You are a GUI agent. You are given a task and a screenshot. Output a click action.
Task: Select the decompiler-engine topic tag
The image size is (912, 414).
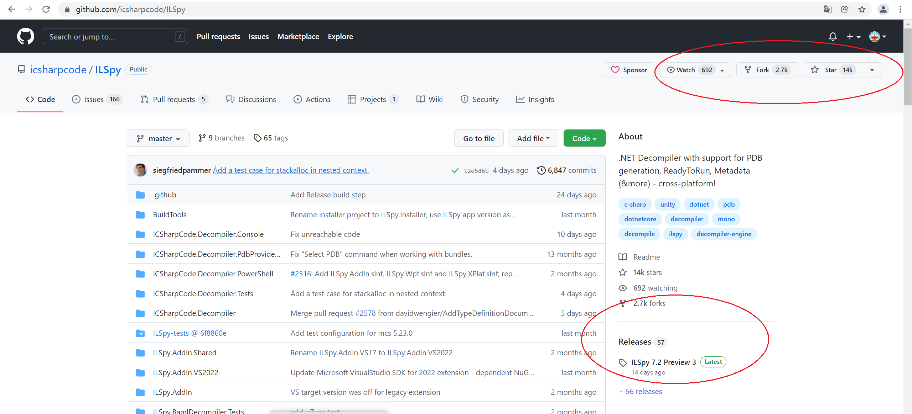tap(724, 234)
